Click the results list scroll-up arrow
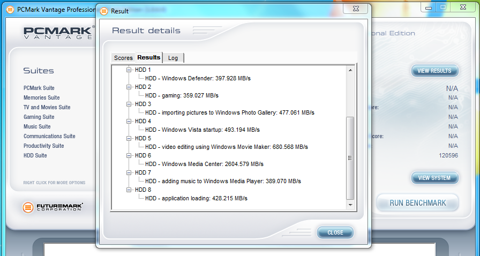 [350, 71]
